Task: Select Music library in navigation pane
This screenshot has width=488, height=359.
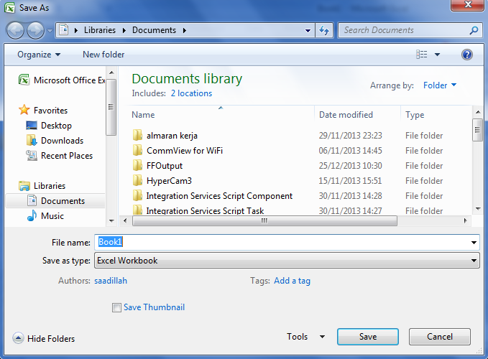Action: (45, 216)
